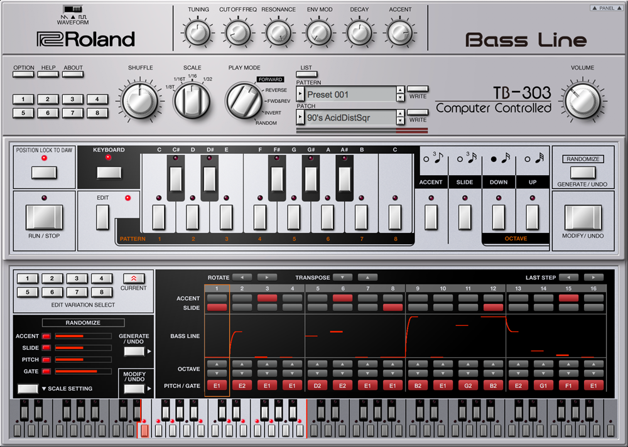Click the Current variation double-chevron button
The height and width of the screenshot is (447, 628).
tap(133, 278)
